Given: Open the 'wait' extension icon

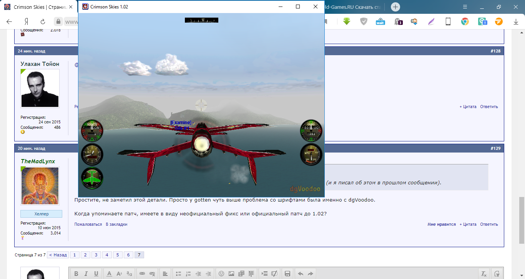Looking at the screenshot, I should [x=380, y=21].
